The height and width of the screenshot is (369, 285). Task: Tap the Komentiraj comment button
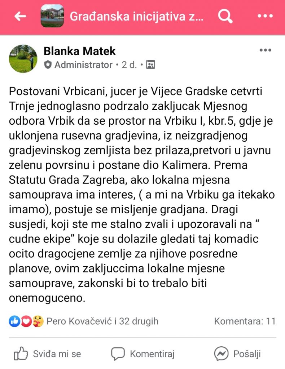pos(143,354)
